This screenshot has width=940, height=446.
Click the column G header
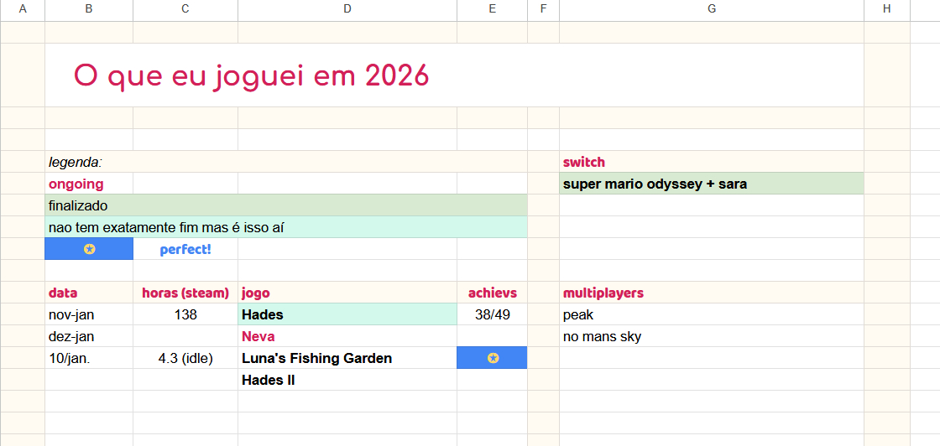pyautogui.click(x=711, y=9)
